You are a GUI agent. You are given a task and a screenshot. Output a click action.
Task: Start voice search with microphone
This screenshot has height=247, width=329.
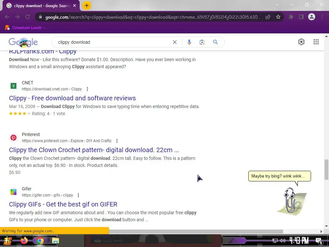coord(189,42)
